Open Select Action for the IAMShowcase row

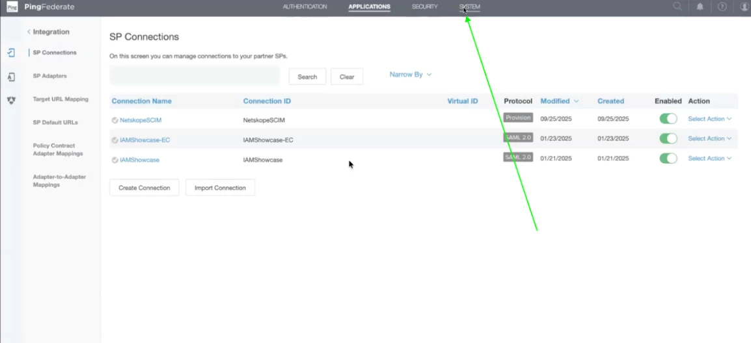[710, 159]
